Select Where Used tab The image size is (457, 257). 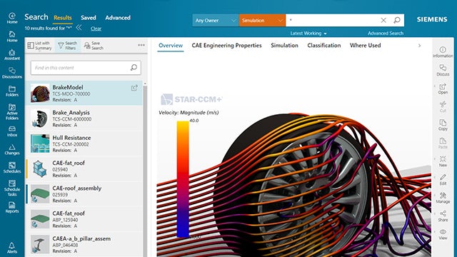click(365, 46)
